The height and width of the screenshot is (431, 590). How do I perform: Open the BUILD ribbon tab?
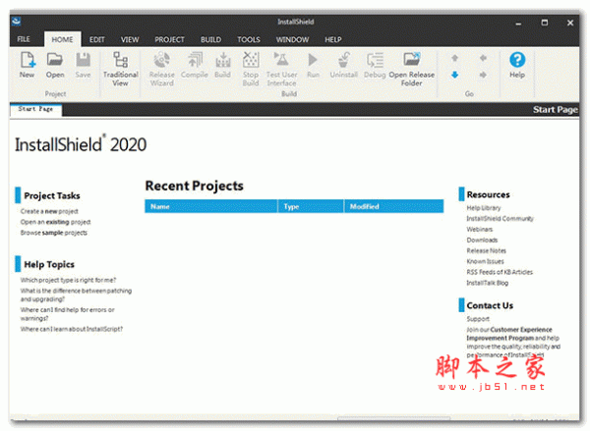[x=210, y=39]
